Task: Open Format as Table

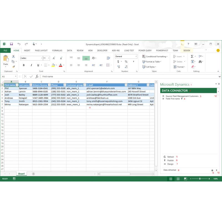Action: (x=152, y=62)
